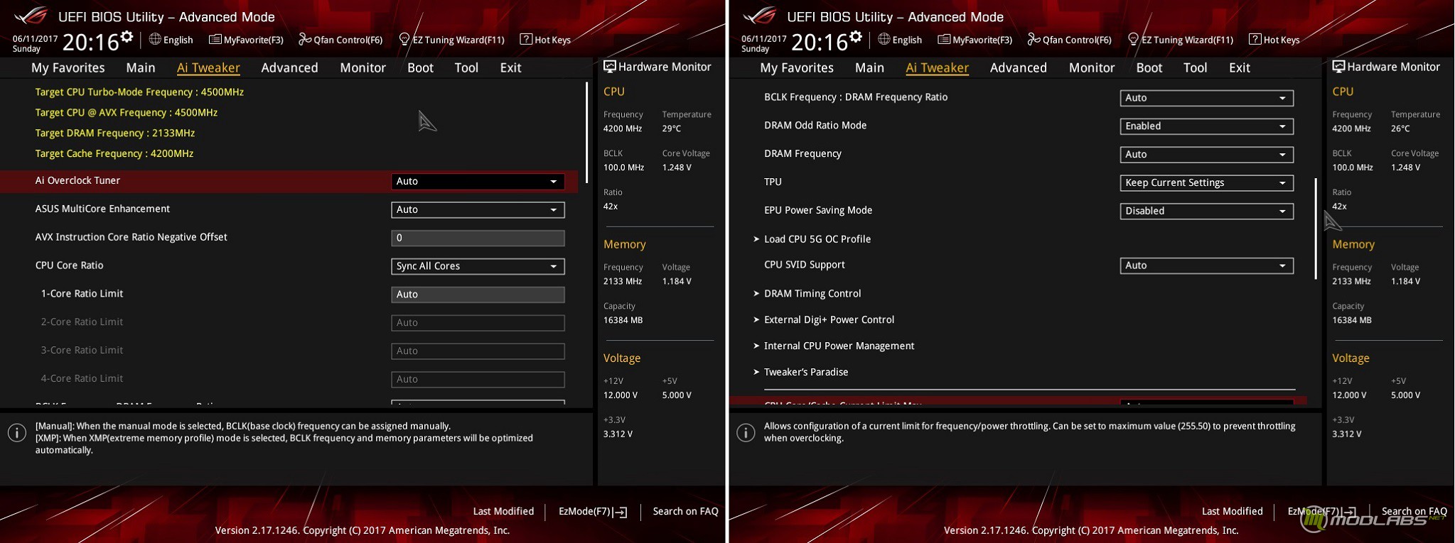1455x543 pixels.
Task: Click 2-Core Ratio Limit field
Action: (478, 323)
